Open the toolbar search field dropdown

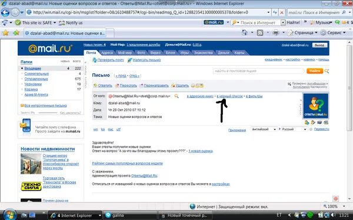pyautogui.click(x=283, y=22)
